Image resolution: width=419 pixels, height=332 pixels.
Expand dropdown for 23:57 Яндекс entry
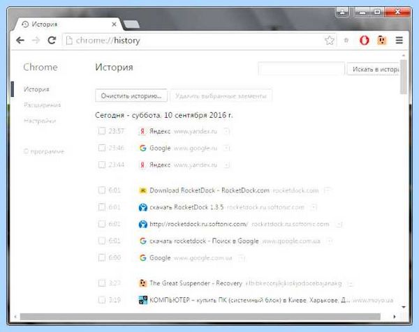click(x=226, y=131)
